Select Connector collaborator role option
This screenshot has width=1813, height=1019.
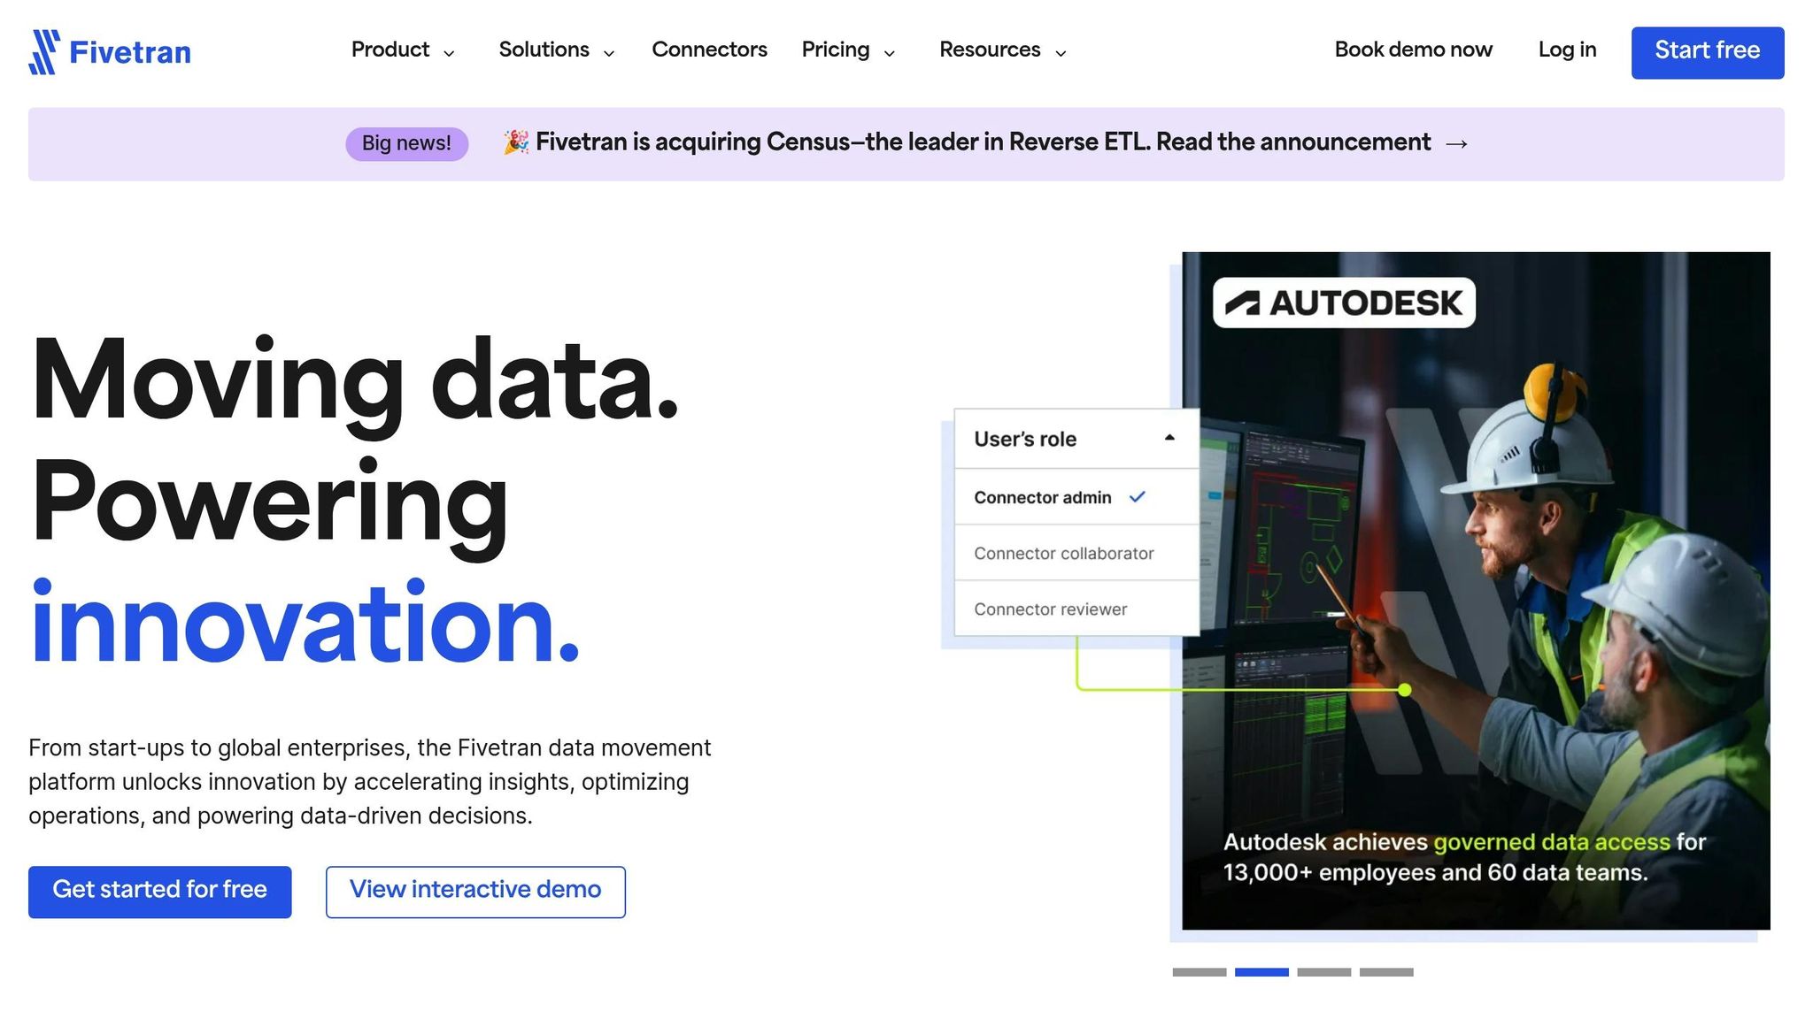[x=1063, y=554]
